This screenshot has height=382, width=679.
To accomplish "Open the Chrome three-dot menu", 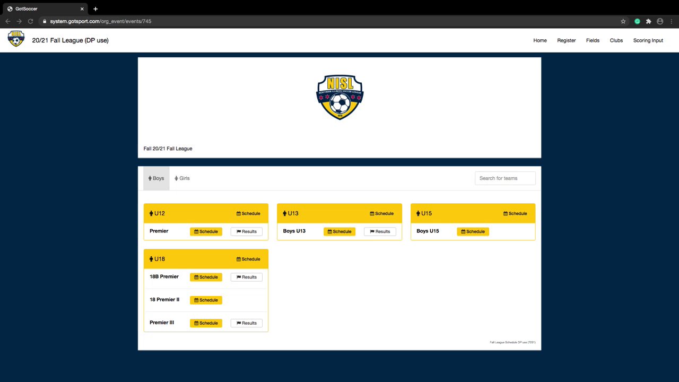I will 671,21.
